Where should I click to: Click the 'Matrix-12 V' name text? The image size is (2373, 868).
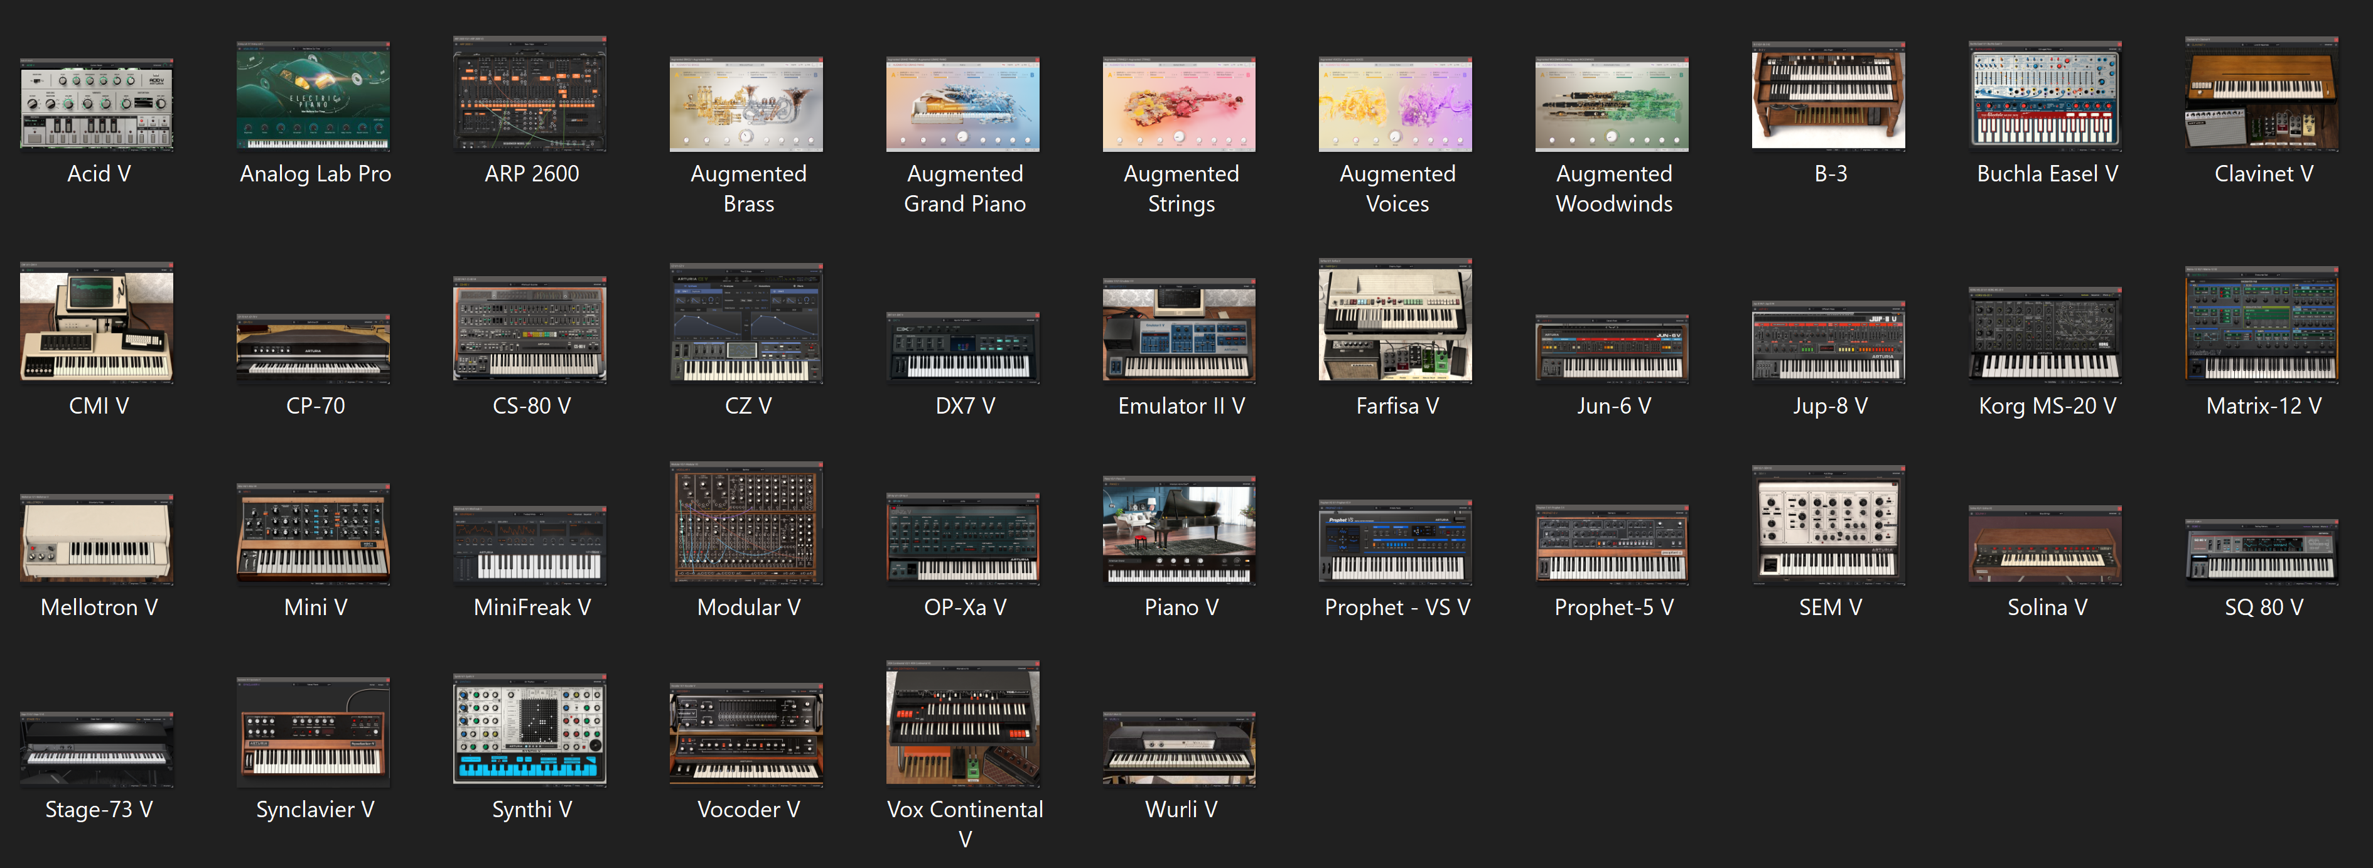coord(2263,405)
